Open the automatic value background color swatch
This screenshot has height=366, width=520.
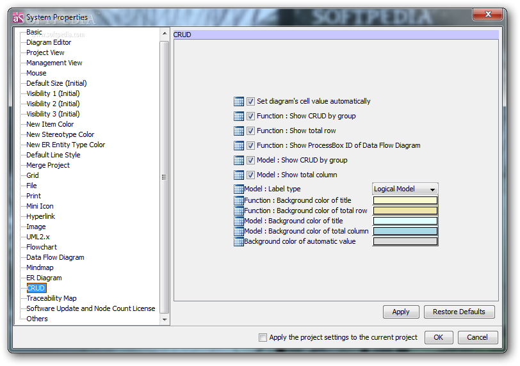pos(405,241)
